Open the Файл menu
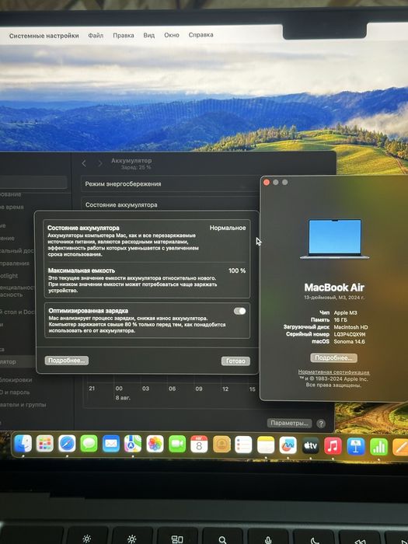 coord(96,35)
